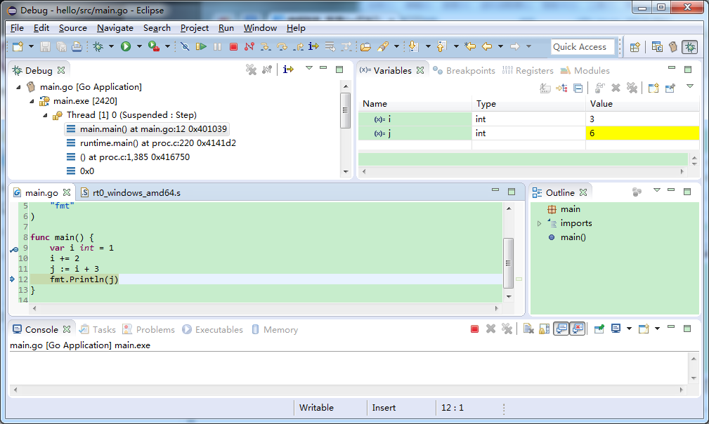Switch to the C/C++ perspective icon
Viewport: 709px width, 424px height.
click(x=657, y=47)
